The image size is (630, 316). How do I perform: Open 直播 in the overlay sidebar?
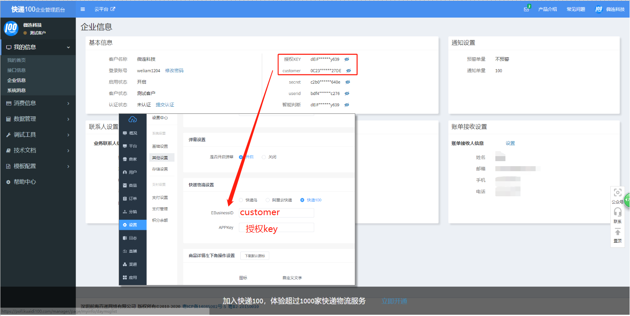tap(133, 251)
